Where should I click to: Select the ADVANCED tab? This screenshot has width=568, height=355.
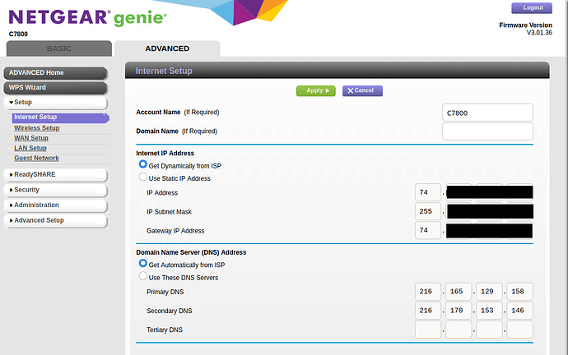point(167,48)
